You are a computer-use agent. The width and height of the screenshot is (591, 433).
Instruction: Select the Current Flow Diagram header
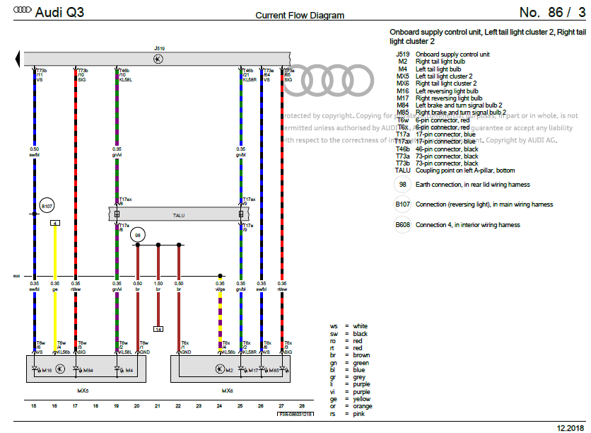299,14
